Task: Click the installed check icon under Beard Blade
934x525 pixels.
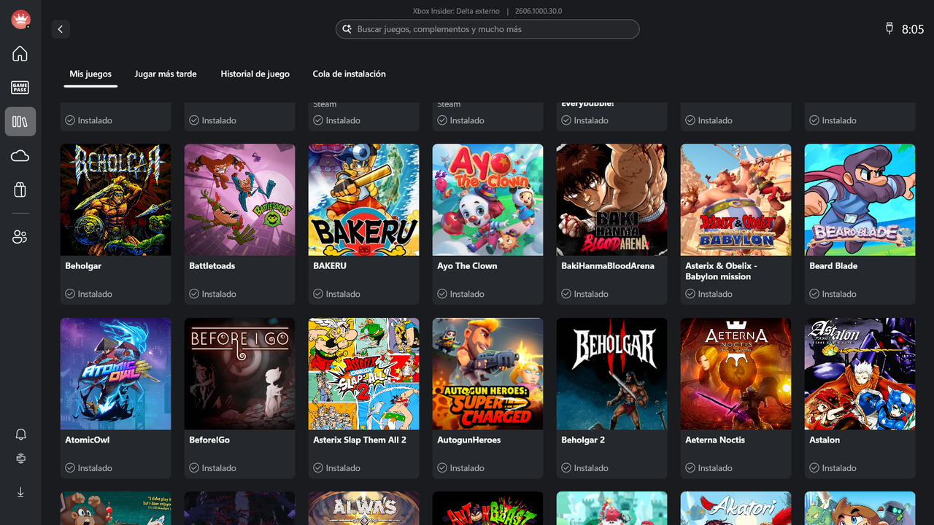Action: tap(814, 294)
